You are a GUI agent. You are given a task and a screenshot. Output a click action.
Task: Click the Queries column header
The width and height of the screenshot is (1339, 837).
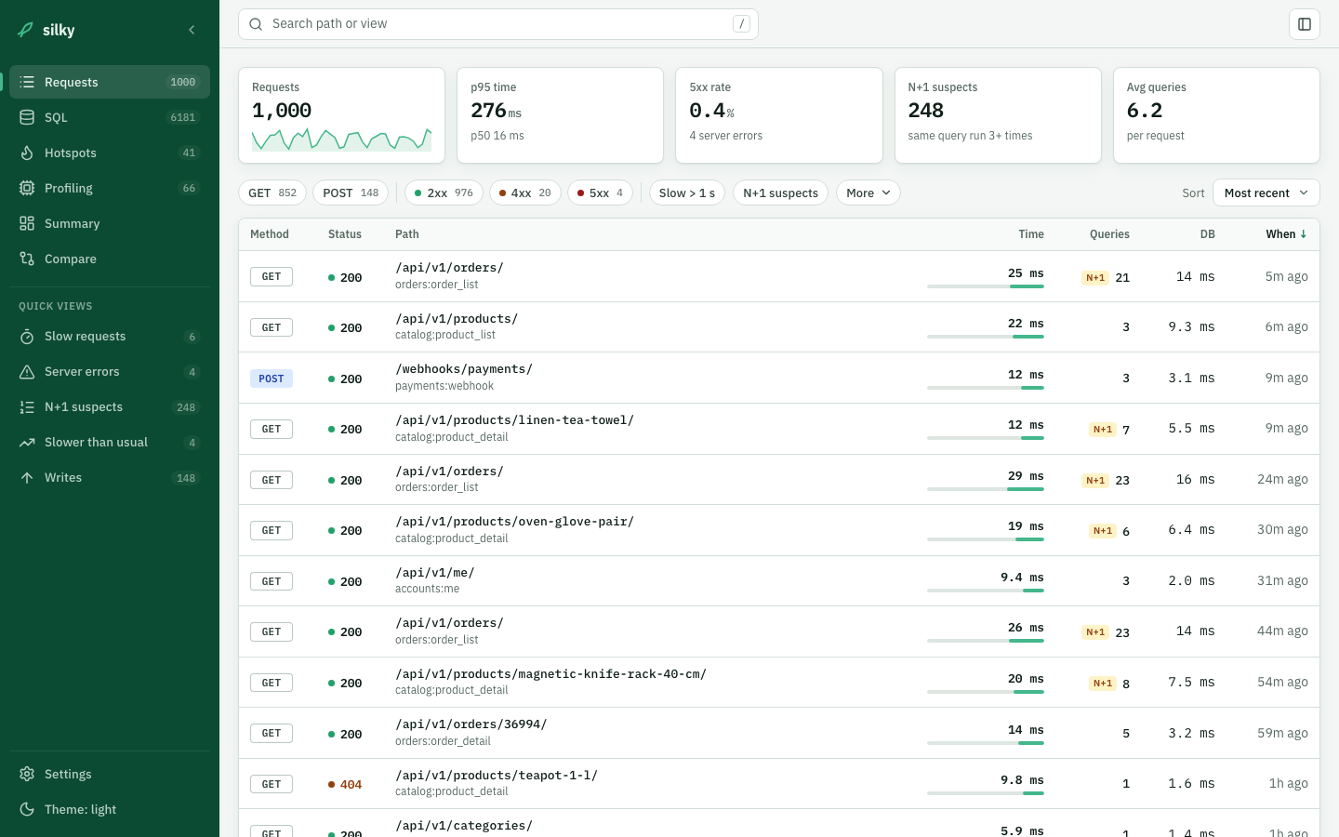1109,234
